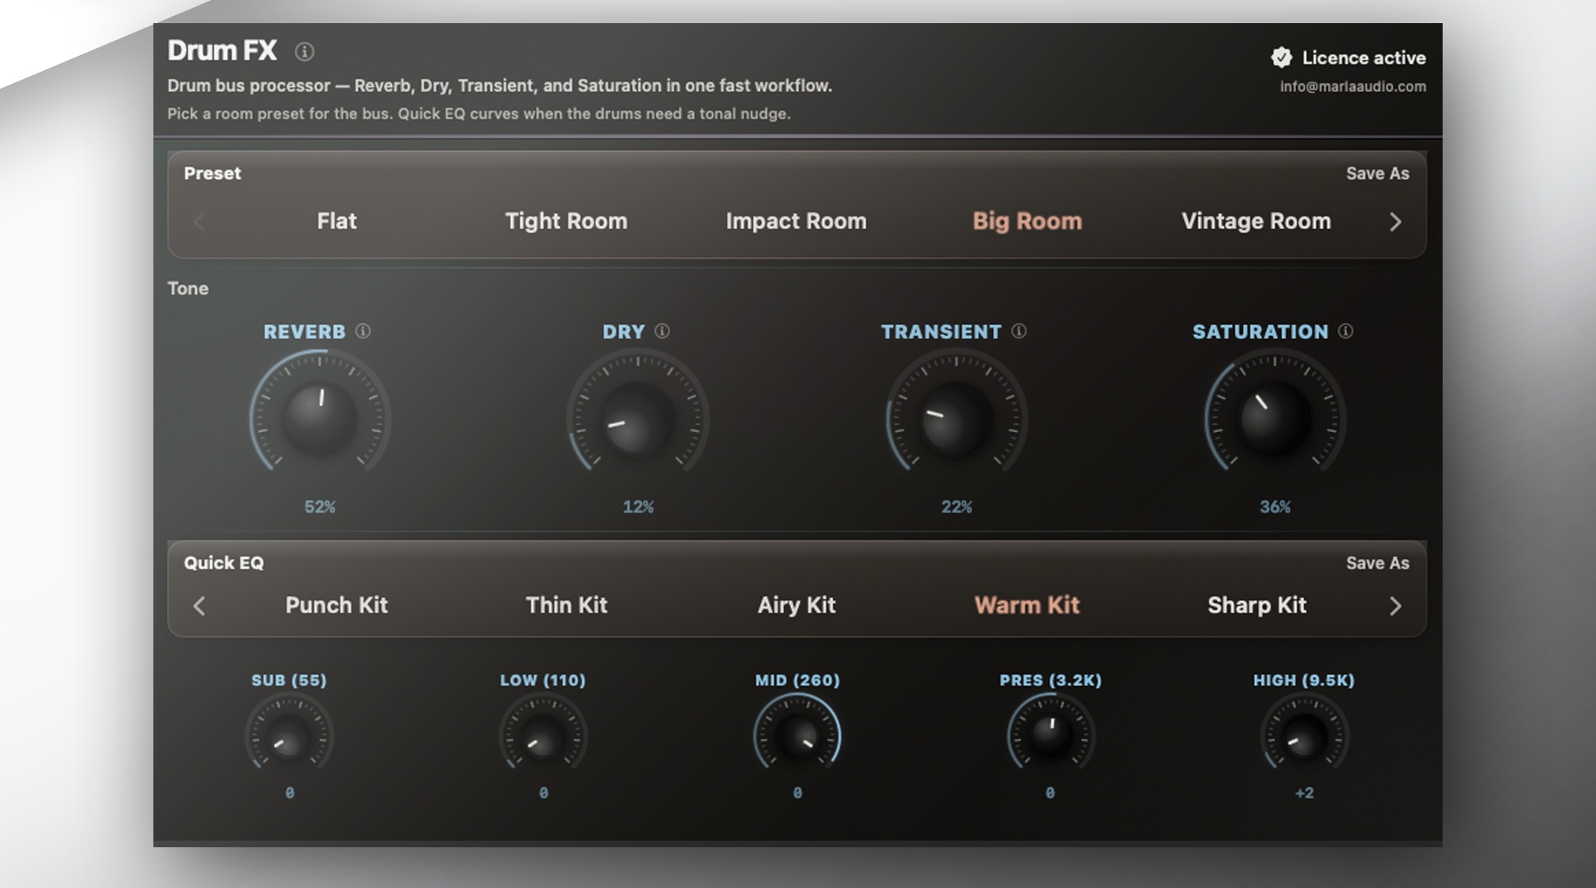Viewport: 1596px width, 888px height.
Task: Click the SUB (55) EQ knob
Action: pos(289,736)
